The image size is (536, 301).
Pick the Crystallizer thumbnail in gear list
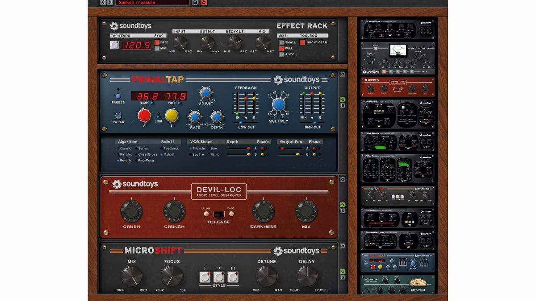click(x=398, y=29)
